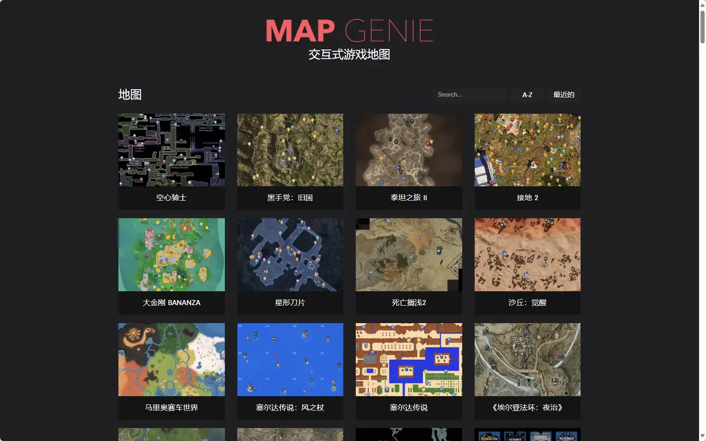The image size is (706, 441).
Task: Open the 沙丘：觉醒 map thumbnail
Action: pos(527,255)
